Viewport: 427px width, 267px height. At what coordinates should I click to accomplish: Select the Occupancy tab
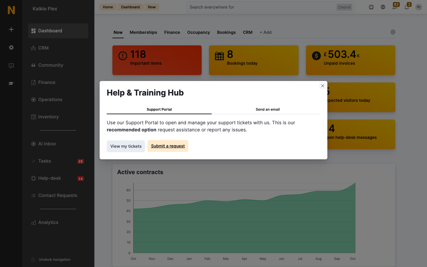(198, 32)
